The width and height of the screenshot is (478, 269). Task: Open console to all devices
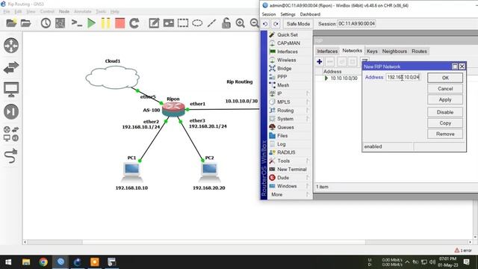[76, 23]
